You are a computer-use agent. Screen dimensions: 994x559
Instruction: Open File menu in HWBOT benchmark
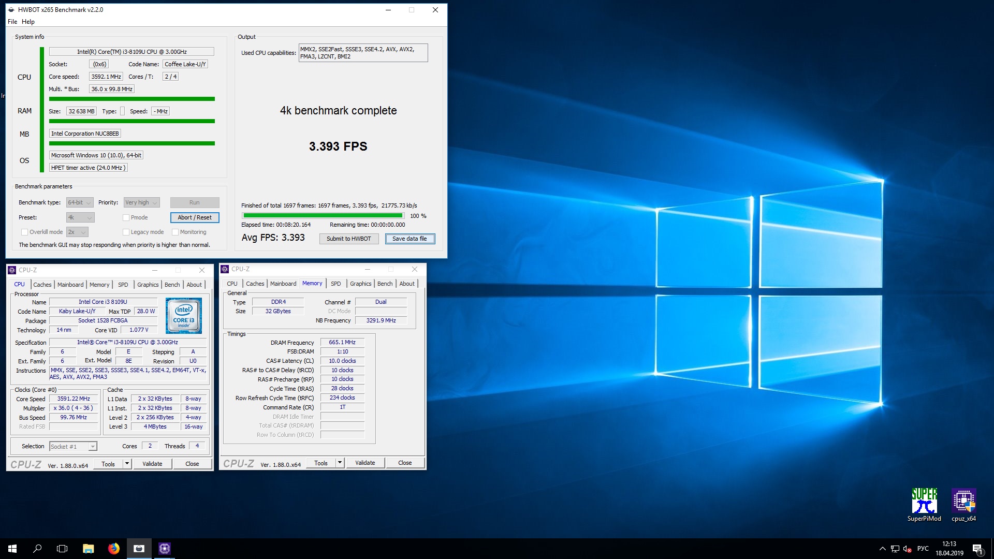tap(12, 22)
